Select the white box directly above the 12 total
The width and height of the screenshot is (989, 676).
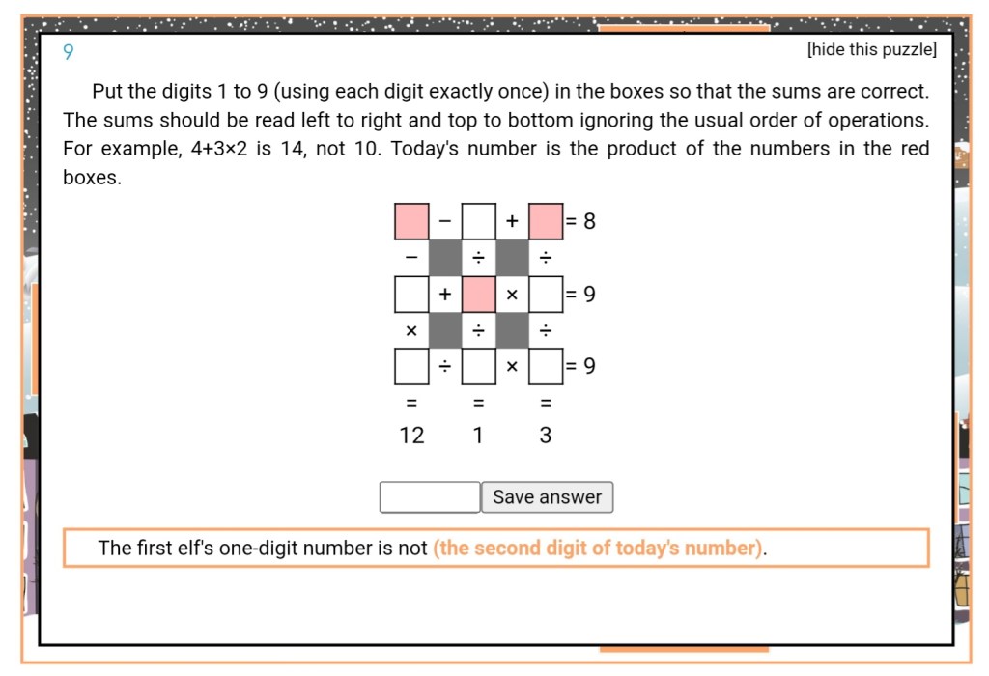[x=411, y=366]
